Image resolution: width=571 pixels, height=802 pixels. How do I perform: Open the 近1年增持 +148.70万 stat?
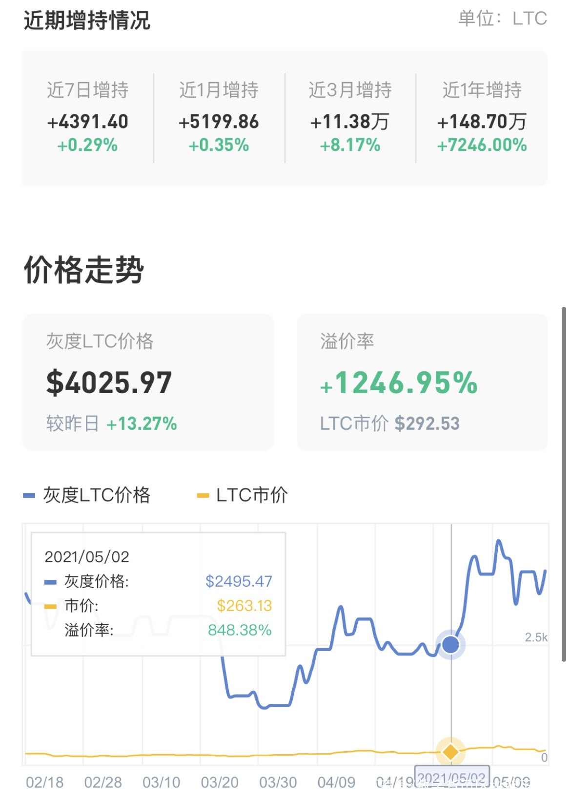click(x=482, y=118)
